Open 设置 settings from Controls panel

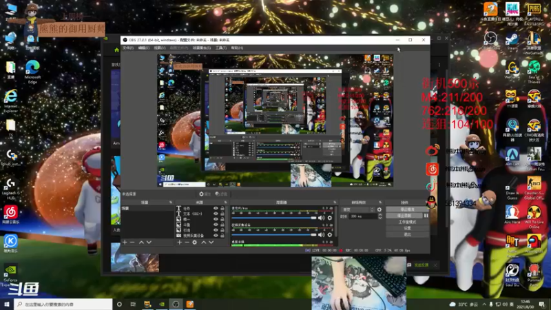tap(407, 228)
